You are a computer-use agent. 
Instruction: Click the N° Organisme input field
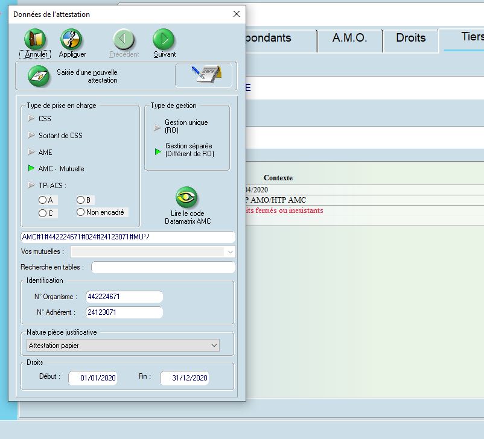pos(124,297)
